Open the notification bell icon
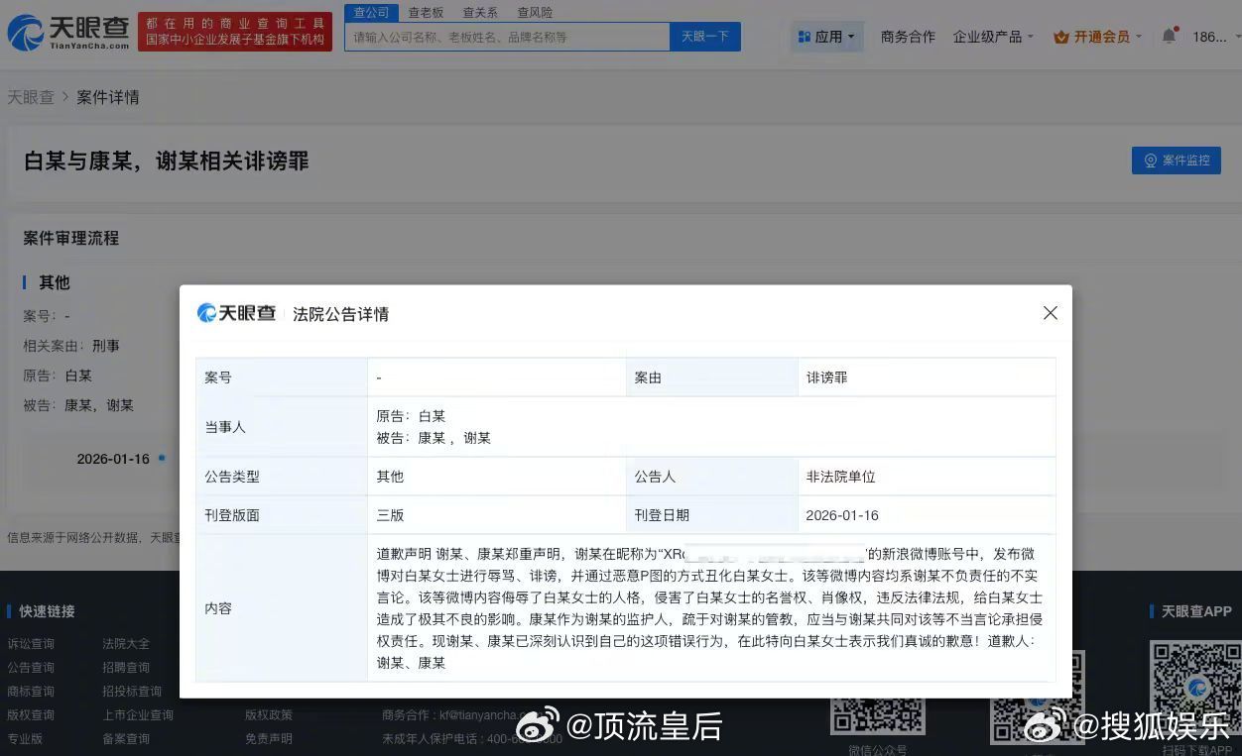The width and height of the screenshot is (1242, 756). [x=1169, y=37]
